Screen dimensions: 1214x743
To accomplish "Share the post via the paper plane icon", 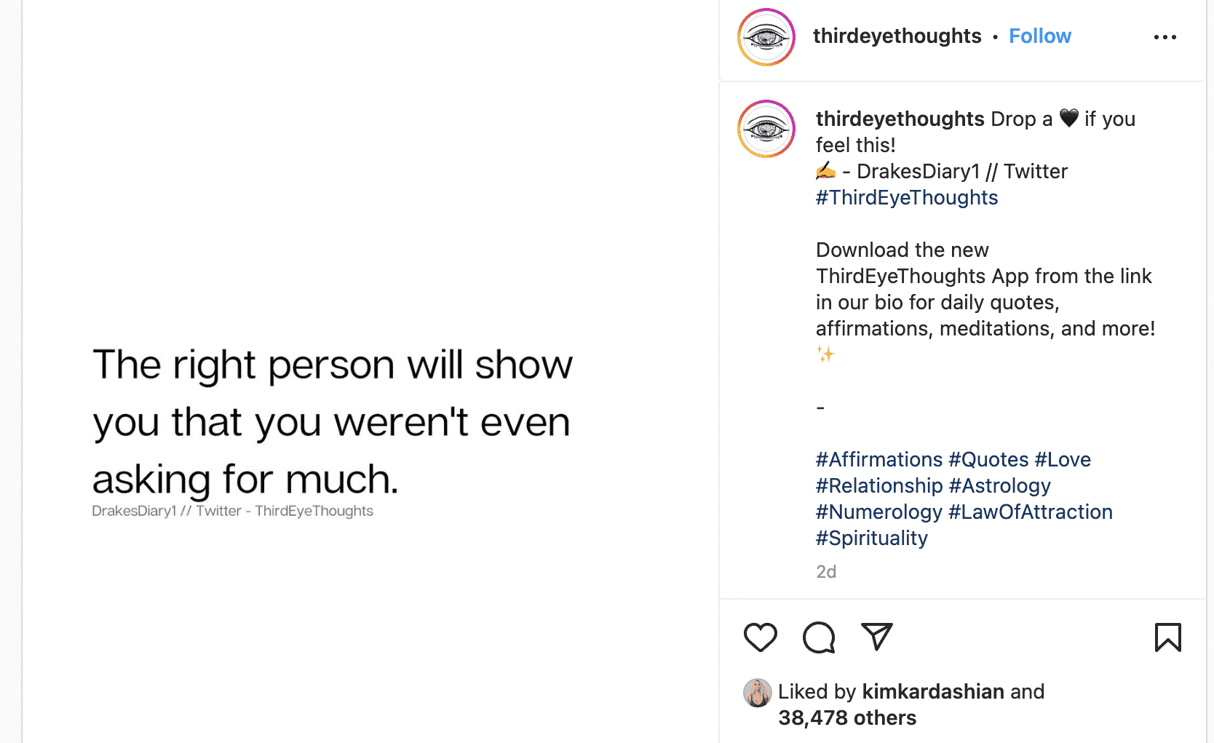I will coord(876,637).
